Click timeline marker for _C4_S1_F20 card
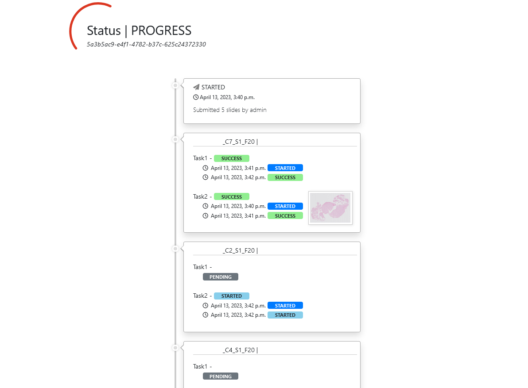Viewport: 528px width, 388px height. [175, 348]
